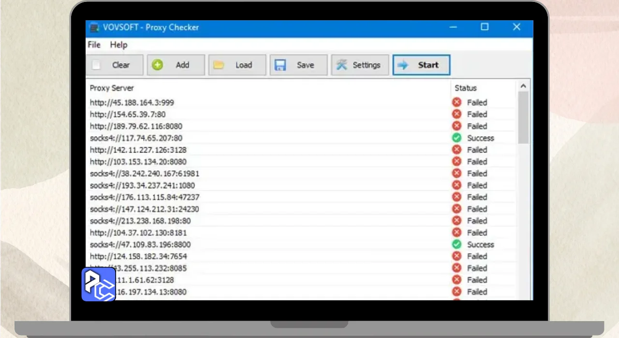
Task: Click the Start checking button
Action: (x=421, y=65)
